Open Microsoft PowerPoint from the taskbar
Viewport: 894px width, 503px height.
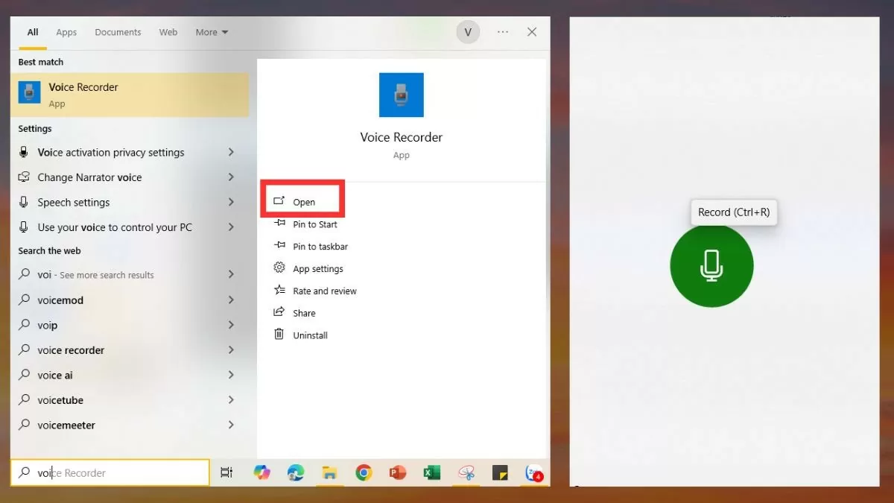397,472
